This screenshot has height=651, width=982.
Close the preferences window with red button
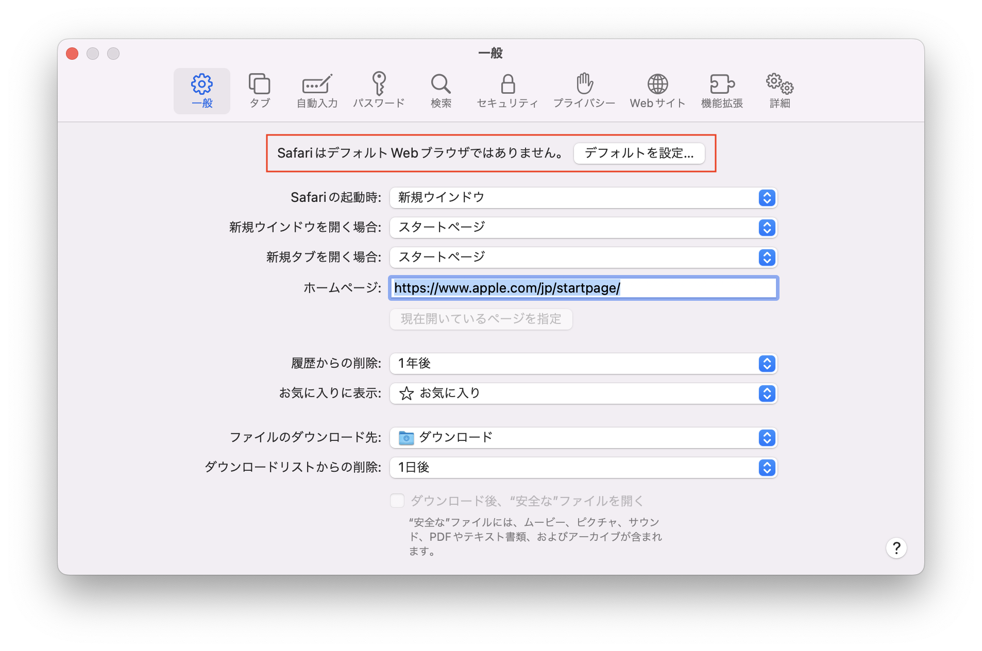[72, 54]
